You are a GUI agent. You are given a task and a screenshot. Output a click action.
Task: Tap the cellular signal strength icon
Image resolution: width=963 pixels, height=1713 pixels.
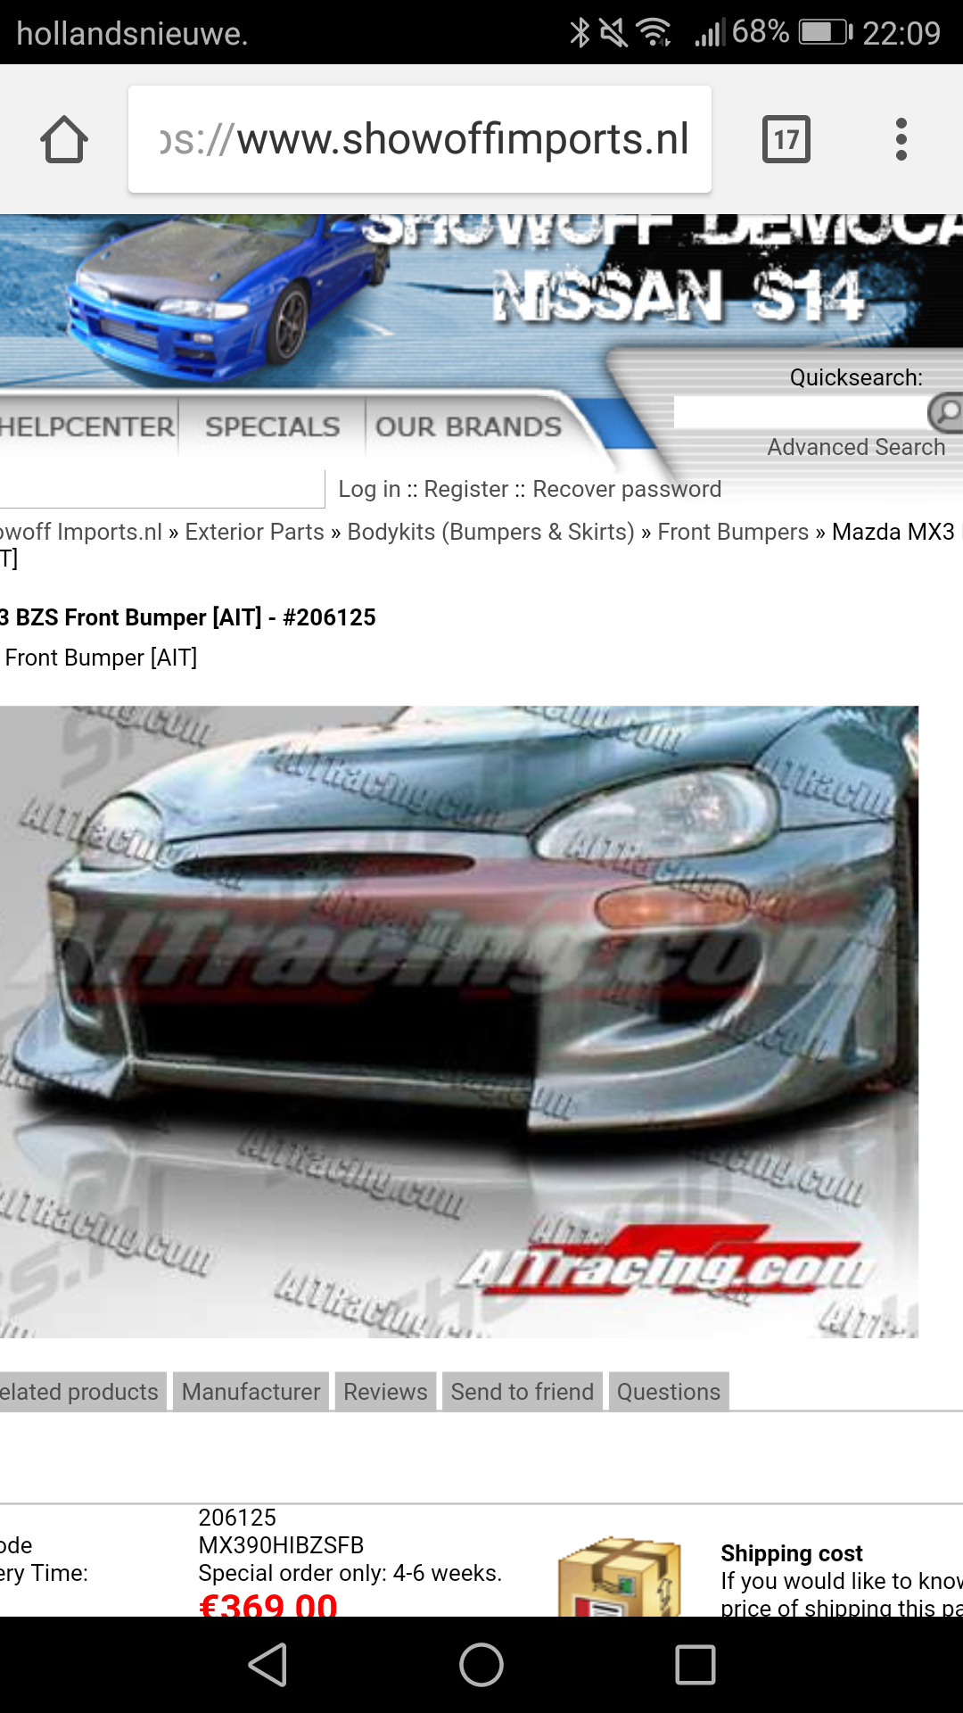click(711, 33)
